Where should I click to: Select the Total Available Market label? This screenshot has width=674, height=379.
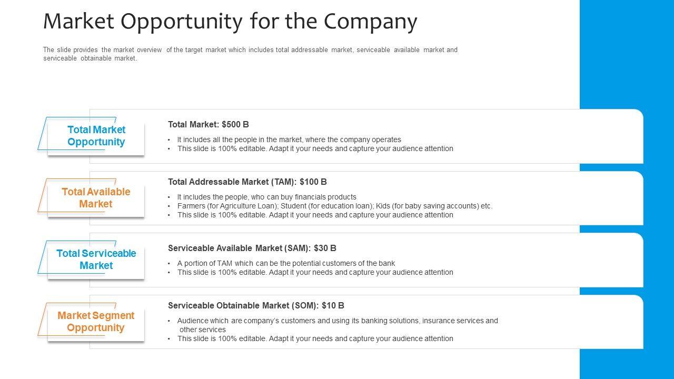tap(96, 198)
